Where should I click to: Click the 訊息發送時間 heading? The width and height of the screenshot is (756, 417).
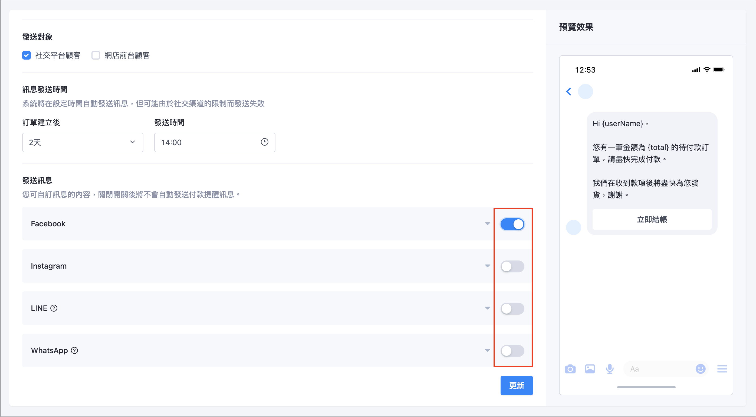pyautogui.click(x=45, y=90)
